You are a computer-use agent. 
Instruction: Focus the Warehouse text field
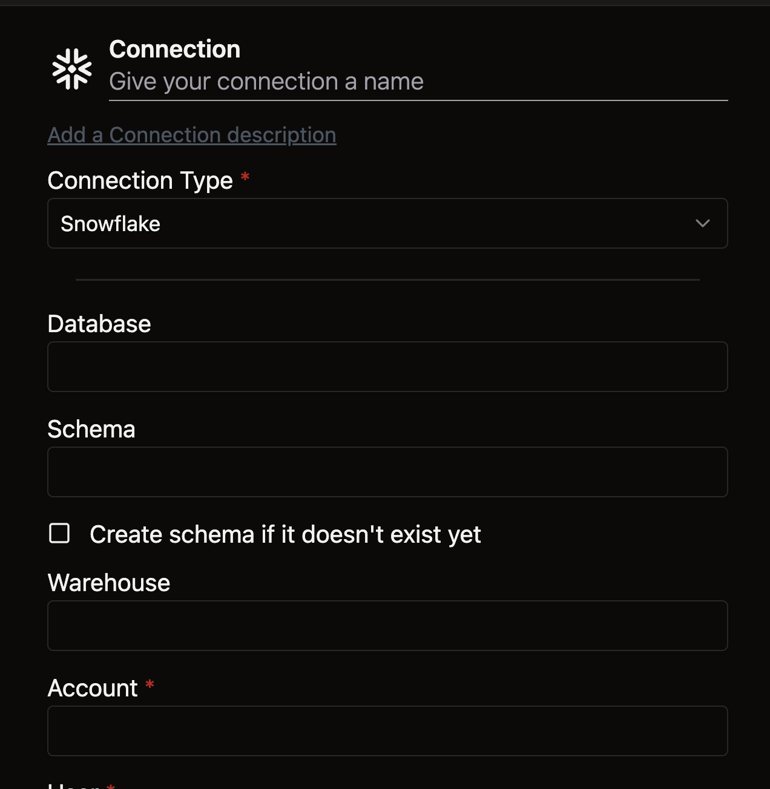point(387,626)
